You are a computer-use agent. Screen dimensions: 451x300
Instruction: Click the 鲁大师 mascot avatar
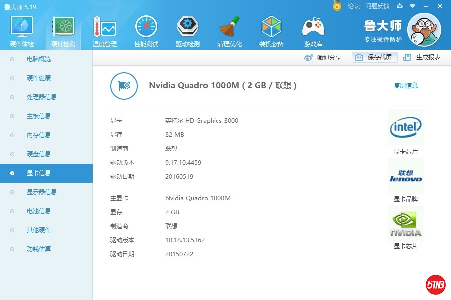click(425, 30)
